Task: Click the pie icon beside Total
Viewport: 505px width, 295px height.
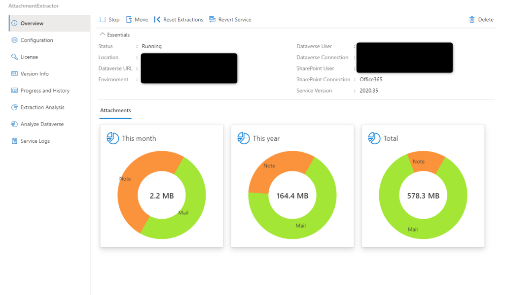Action: pyautogui.click(x=374, y=138)
